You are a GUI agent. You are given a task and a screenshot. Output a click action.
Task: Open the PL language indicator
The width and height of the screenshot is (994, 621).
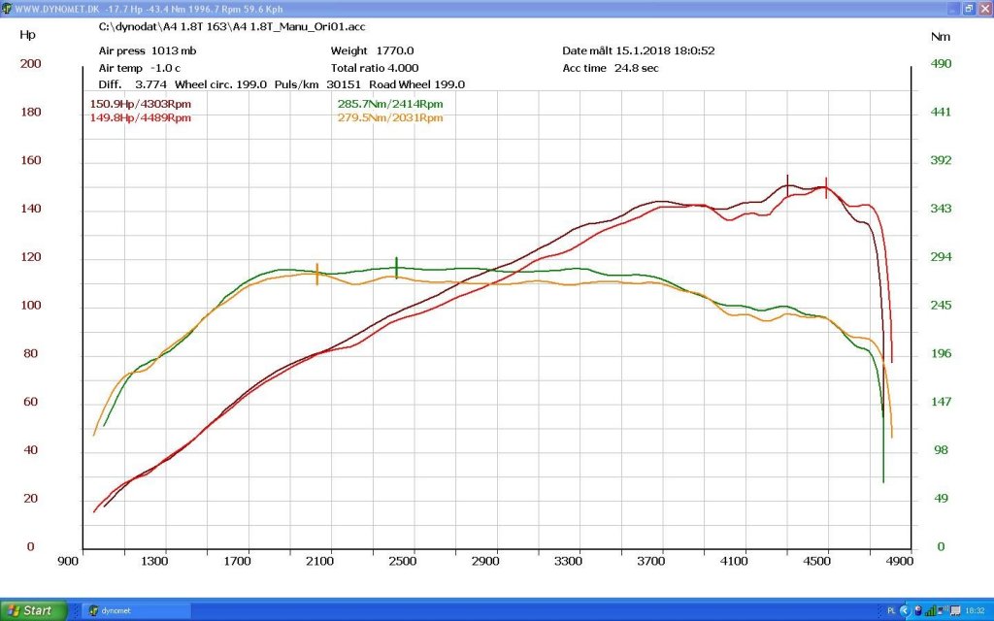[891, 611]
